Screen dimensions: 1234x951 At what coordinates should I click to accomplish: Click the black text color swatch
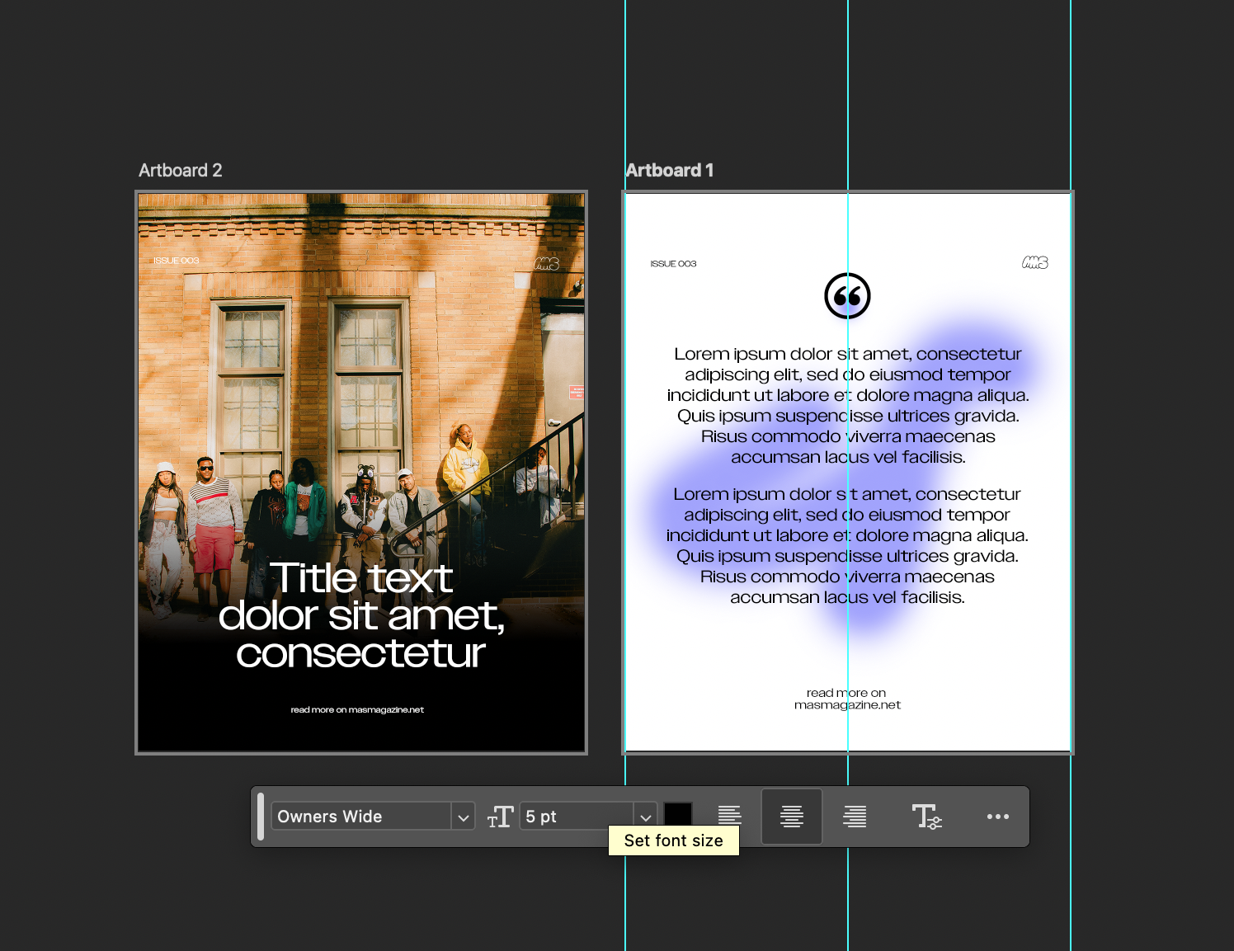[x=678, y=815]
